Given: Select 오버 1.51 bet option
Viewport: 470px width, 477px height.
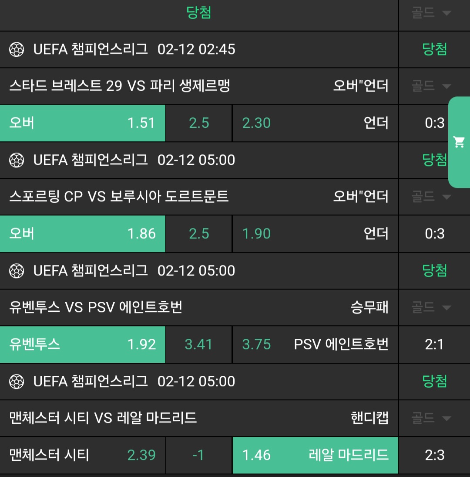Looking at the screenshot, I should (83, 123).
